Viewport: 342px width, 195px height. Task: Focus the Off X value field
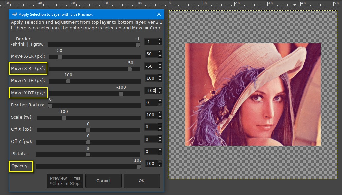coord(151,127)
